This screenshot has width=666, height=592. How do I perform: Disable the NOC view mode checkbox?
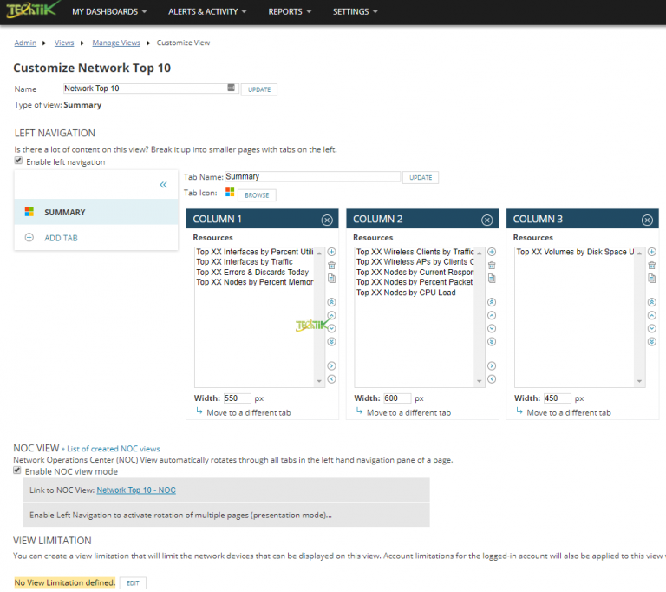(x=19, y=470)
